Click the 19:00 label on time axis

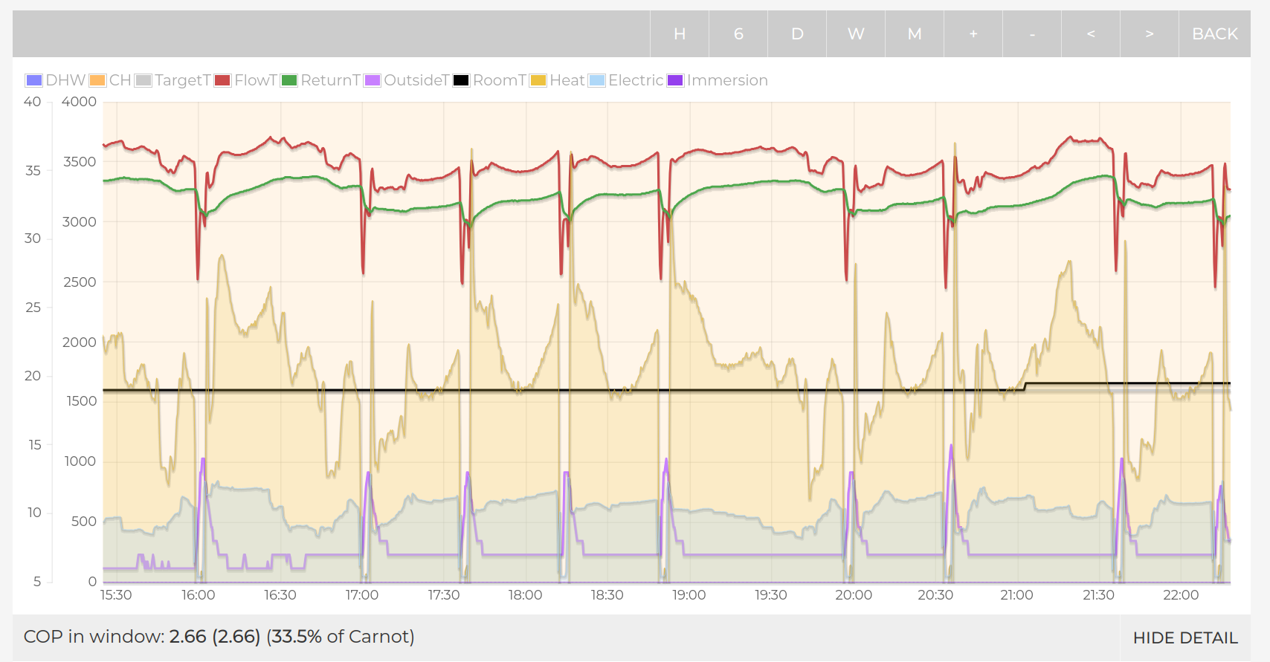coord(689,595)
